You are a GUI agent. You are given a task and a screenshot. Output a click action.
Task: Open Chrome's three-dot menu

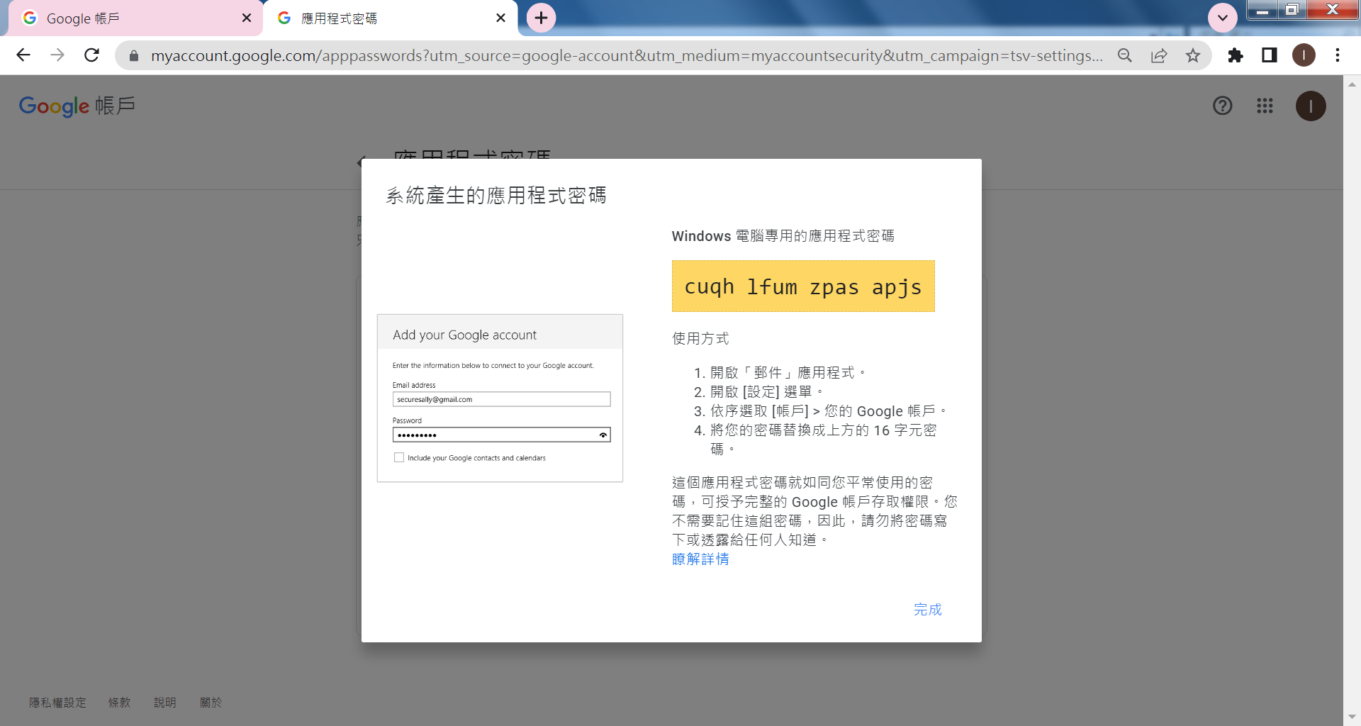[x=1337, y=55]
